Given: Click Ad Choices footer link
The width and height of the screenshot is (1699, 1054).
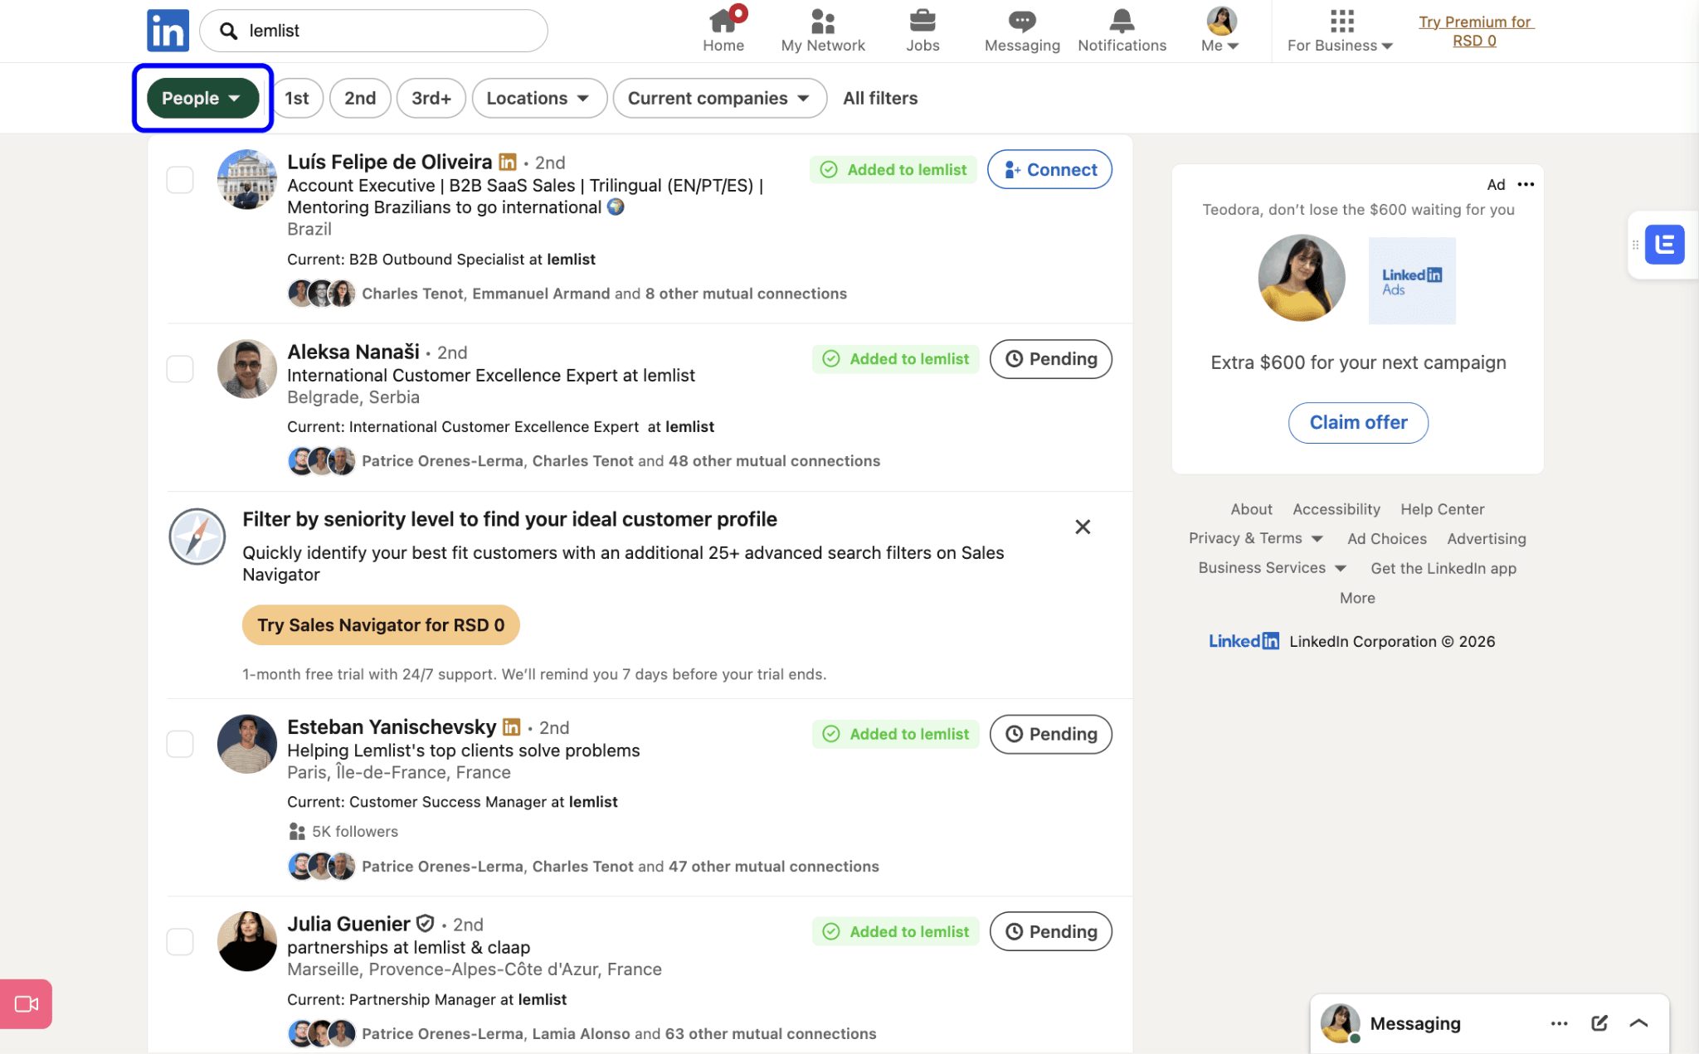Looking at the screenshot, I should tap(1387, 538).
